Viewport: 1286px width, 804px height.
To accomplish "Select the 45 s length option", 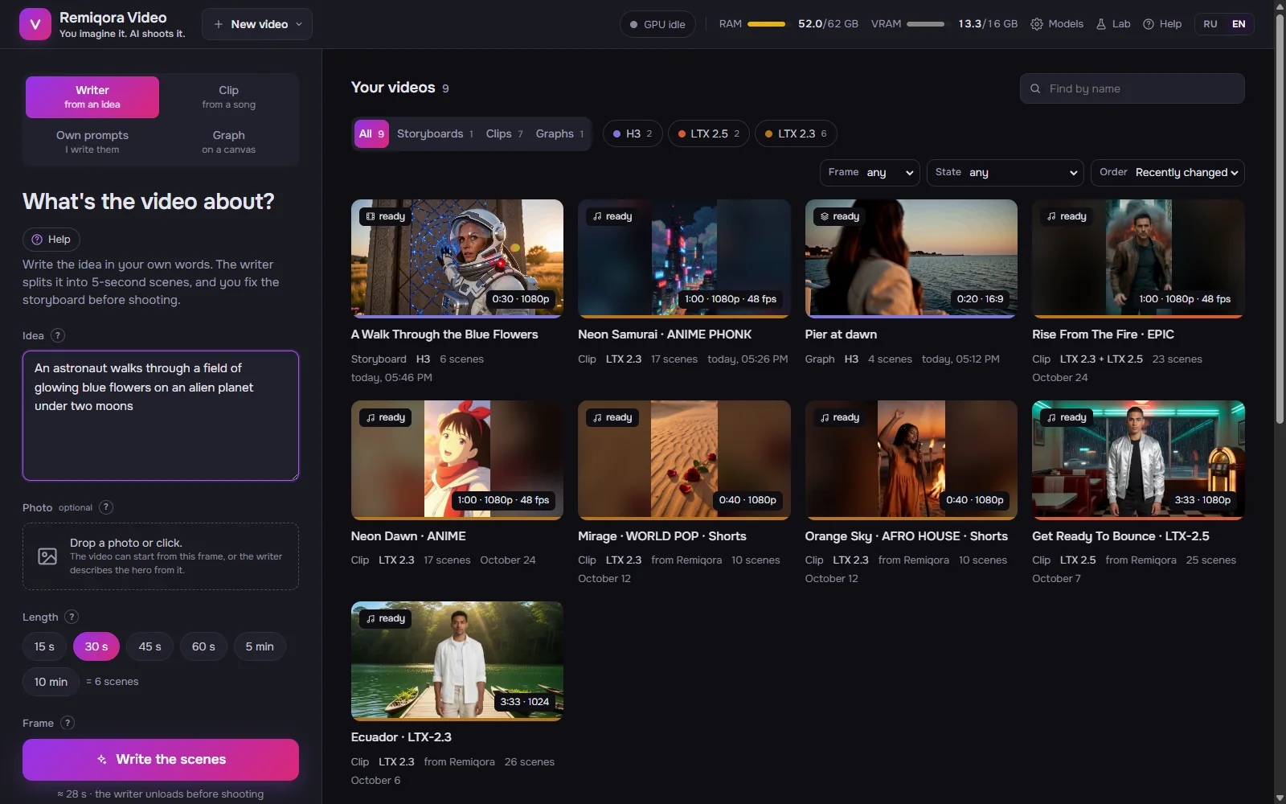I will 149,646.
